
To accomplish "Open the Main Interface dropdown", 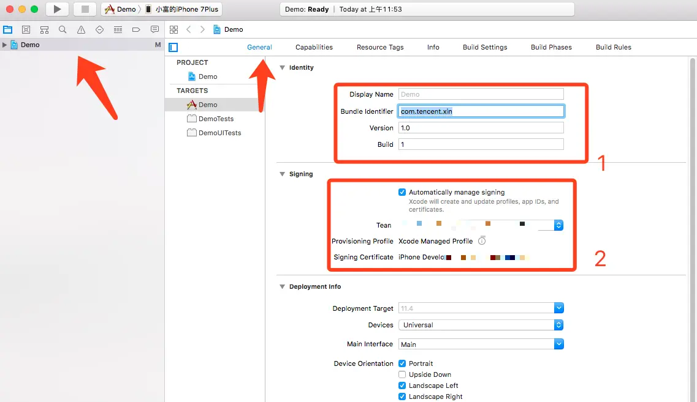I will [558, 344].
